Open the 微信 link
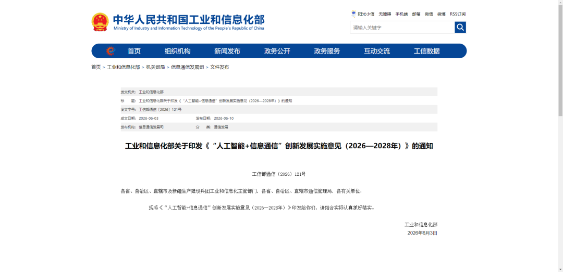Viewport: 563px width, 272px height. tap(429, 14)
